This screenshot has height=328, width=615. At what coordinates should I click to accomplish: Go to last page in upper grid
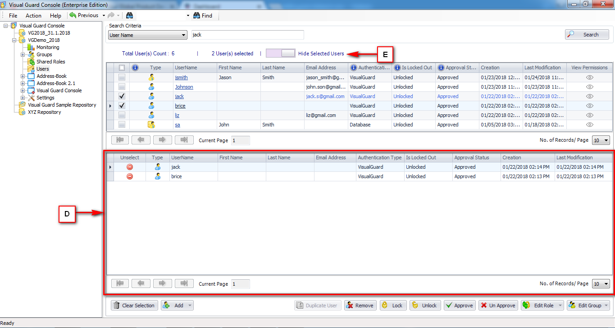pyautogui.click(x=184, y=140)
